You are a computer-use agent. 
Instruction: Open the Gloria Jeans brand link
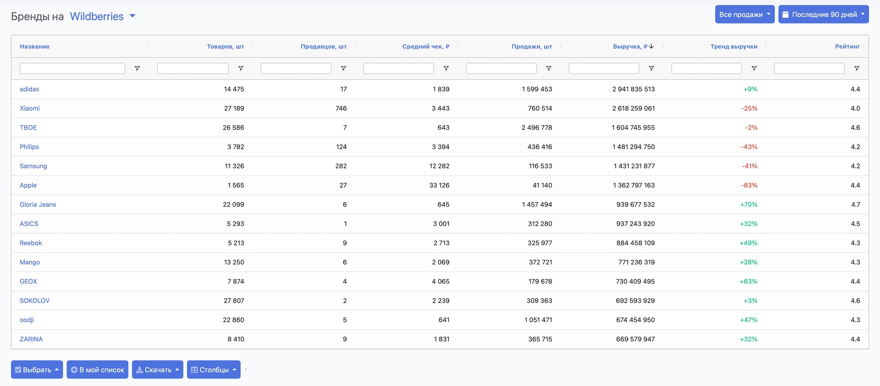point(38,205)
